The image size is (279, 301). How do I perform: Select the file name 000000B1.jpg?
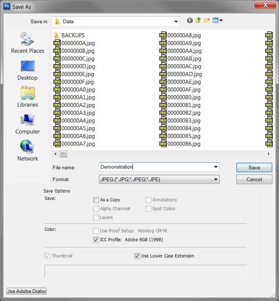click(x=184, y=105)
